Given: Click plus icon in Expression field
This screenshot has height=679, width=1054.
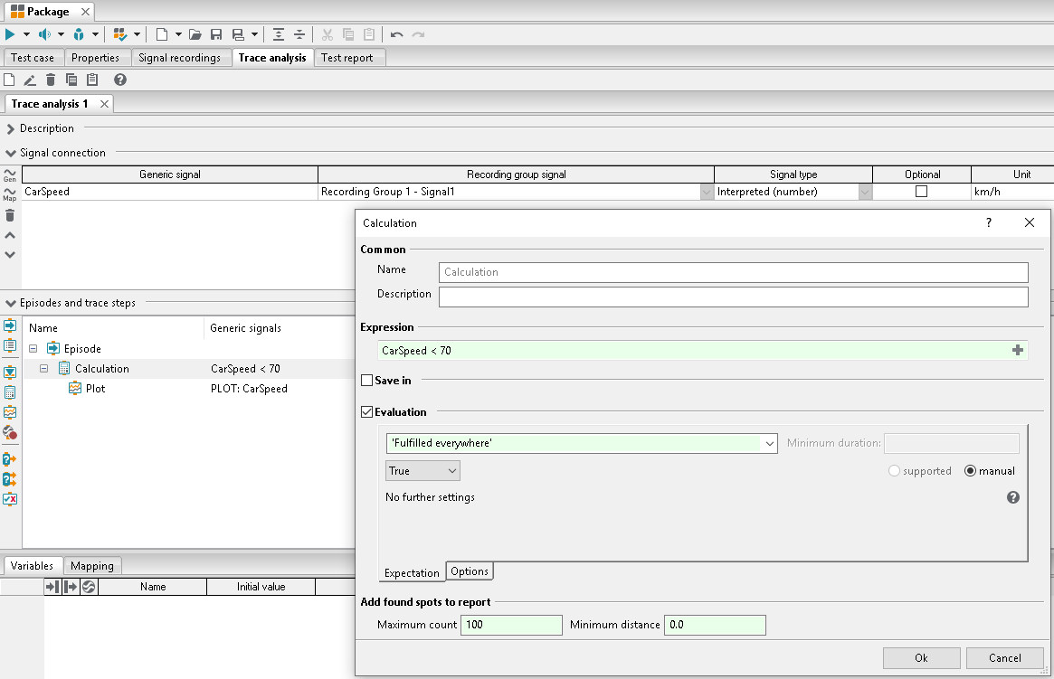Looking at the screenshot, I should click(x=1018, y=350).
